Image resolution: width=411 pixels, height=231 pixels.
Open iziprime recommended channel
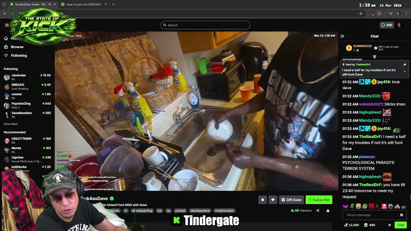point(27,159)
